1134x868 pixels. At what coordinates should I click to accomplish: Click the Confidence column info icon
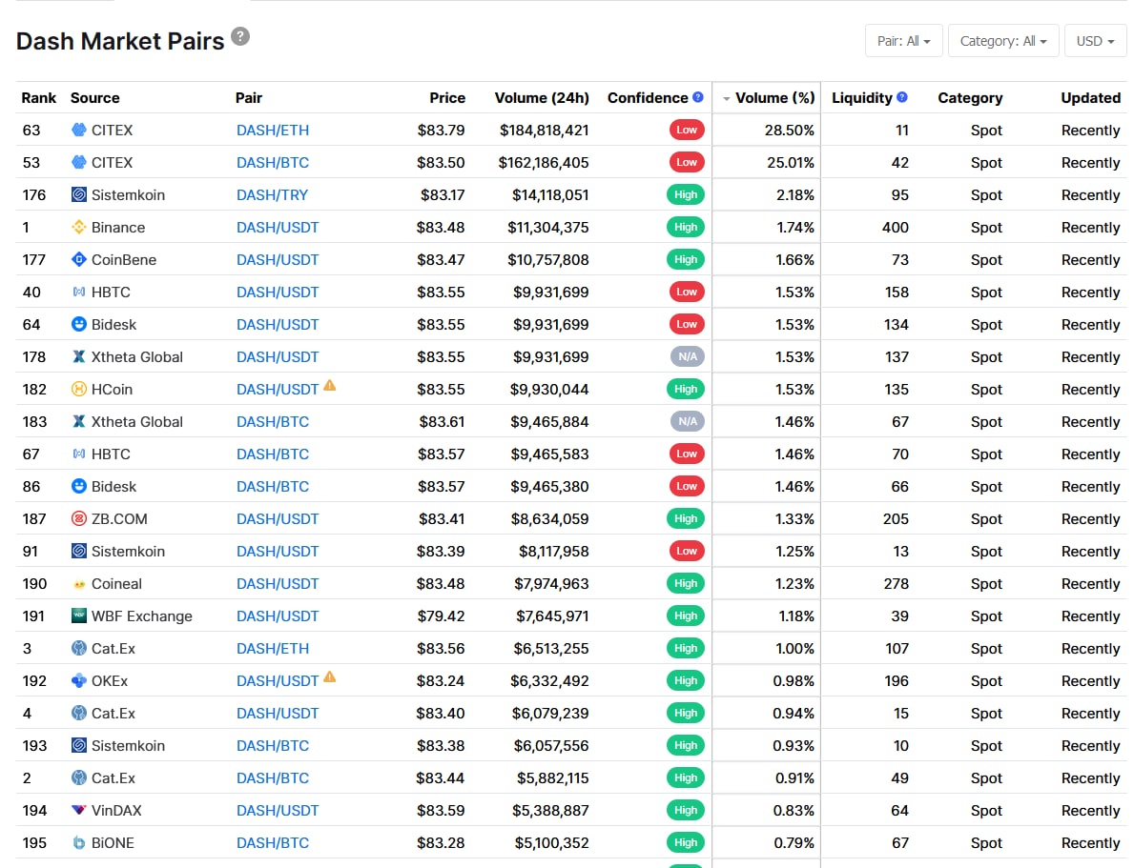pyautogui.click(x=698, y=97)
